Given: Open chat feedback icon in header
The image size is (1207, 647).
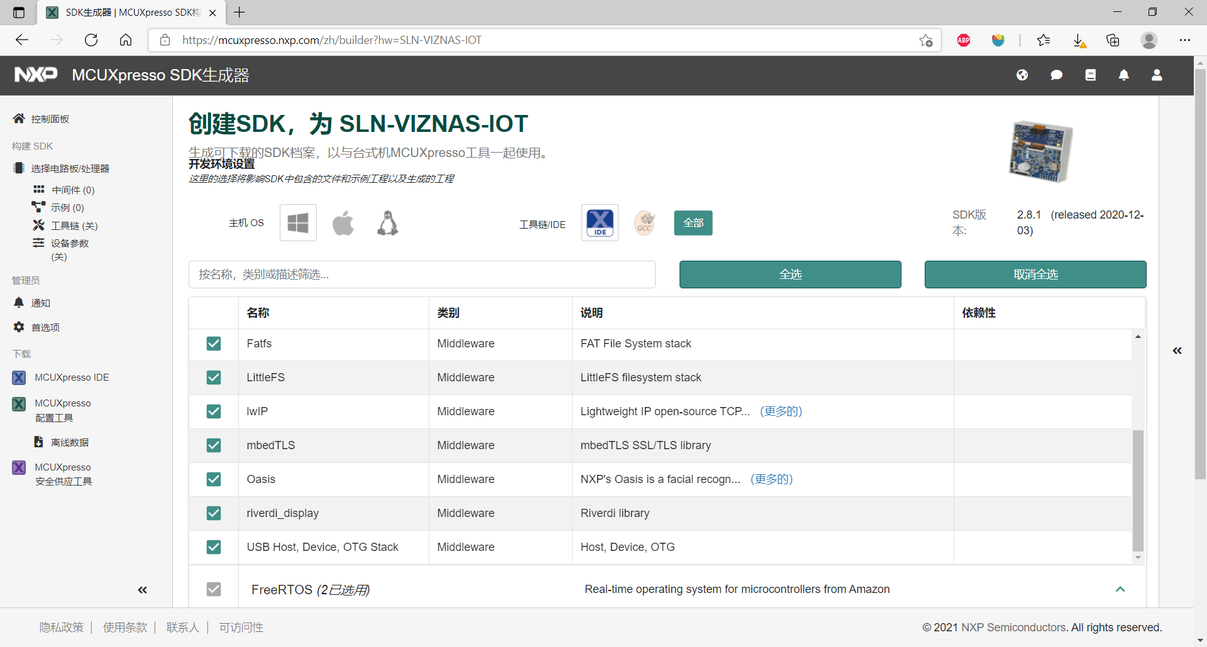Looking at the screenshot, I should tap(1056, 75).
